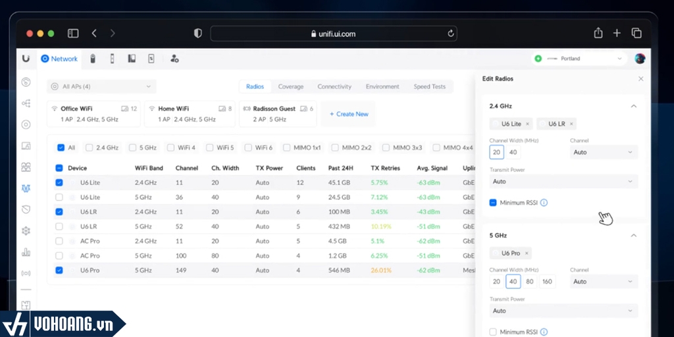The image size is (674, 337).
Task: Open the 5 GHz Channel dropdown
Action: [604, 282]
